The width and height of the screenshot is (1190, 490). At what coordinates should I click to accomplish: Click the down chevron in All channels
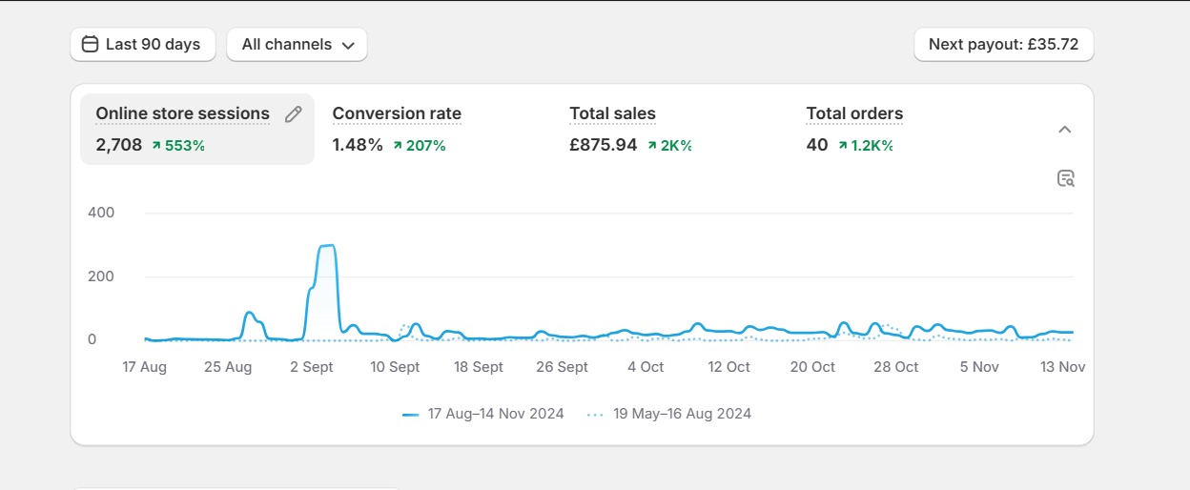pos(348,45)
